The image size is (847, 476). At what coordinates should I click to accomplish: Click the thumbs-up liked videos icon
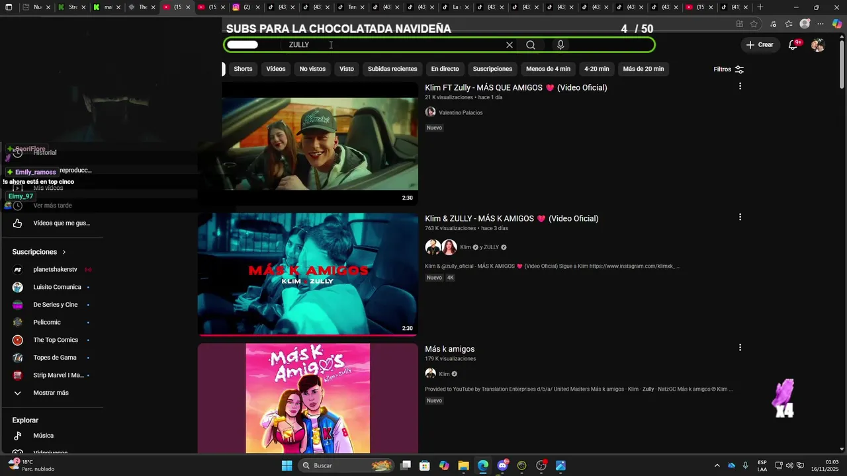pos(18,223)
